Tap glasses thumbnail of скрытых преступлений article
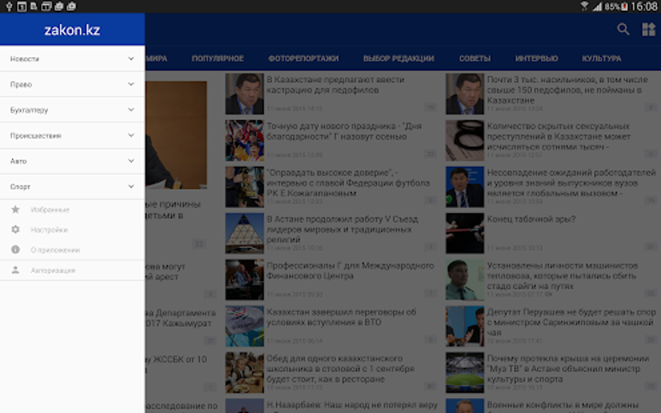661x413 pixels. (465, 140)
